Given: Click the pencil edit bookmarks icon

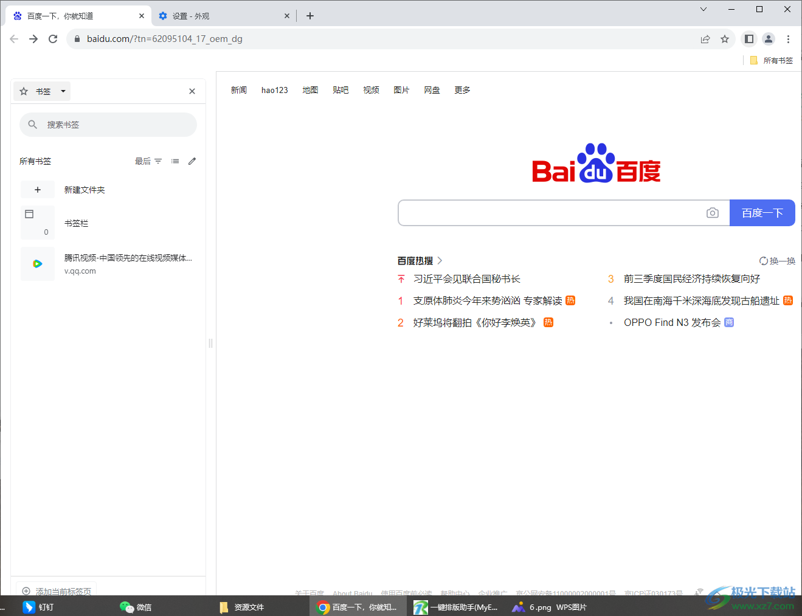Looking at the screenshot, I should point(192,161).
